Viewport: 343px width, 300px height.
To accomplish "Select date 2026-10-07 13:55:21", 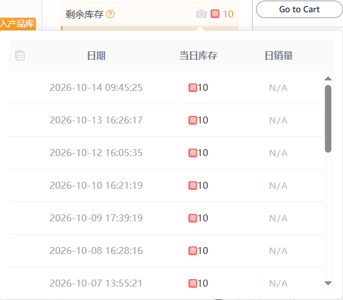I will click(x=96, y=283).
